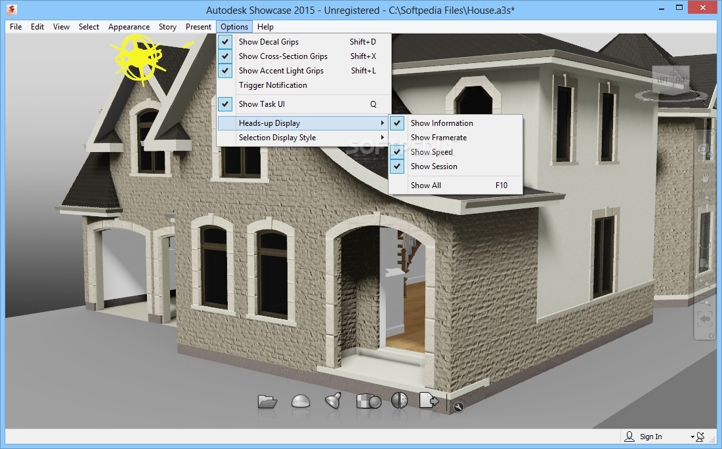The image size is (722, 449).
Task: Click the publish/export page arrow icon
Action: pyautogui.click(x=429, y=400)
